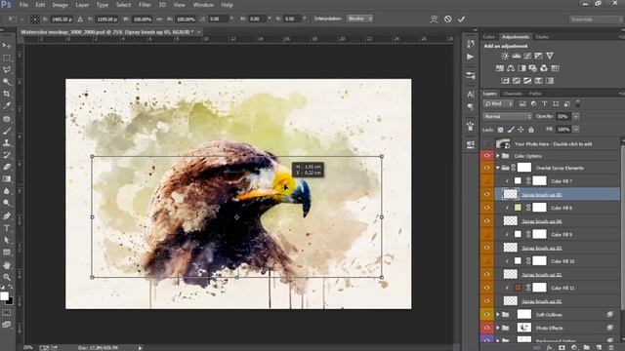Expand the Color Options group

(x=498, y=156)
